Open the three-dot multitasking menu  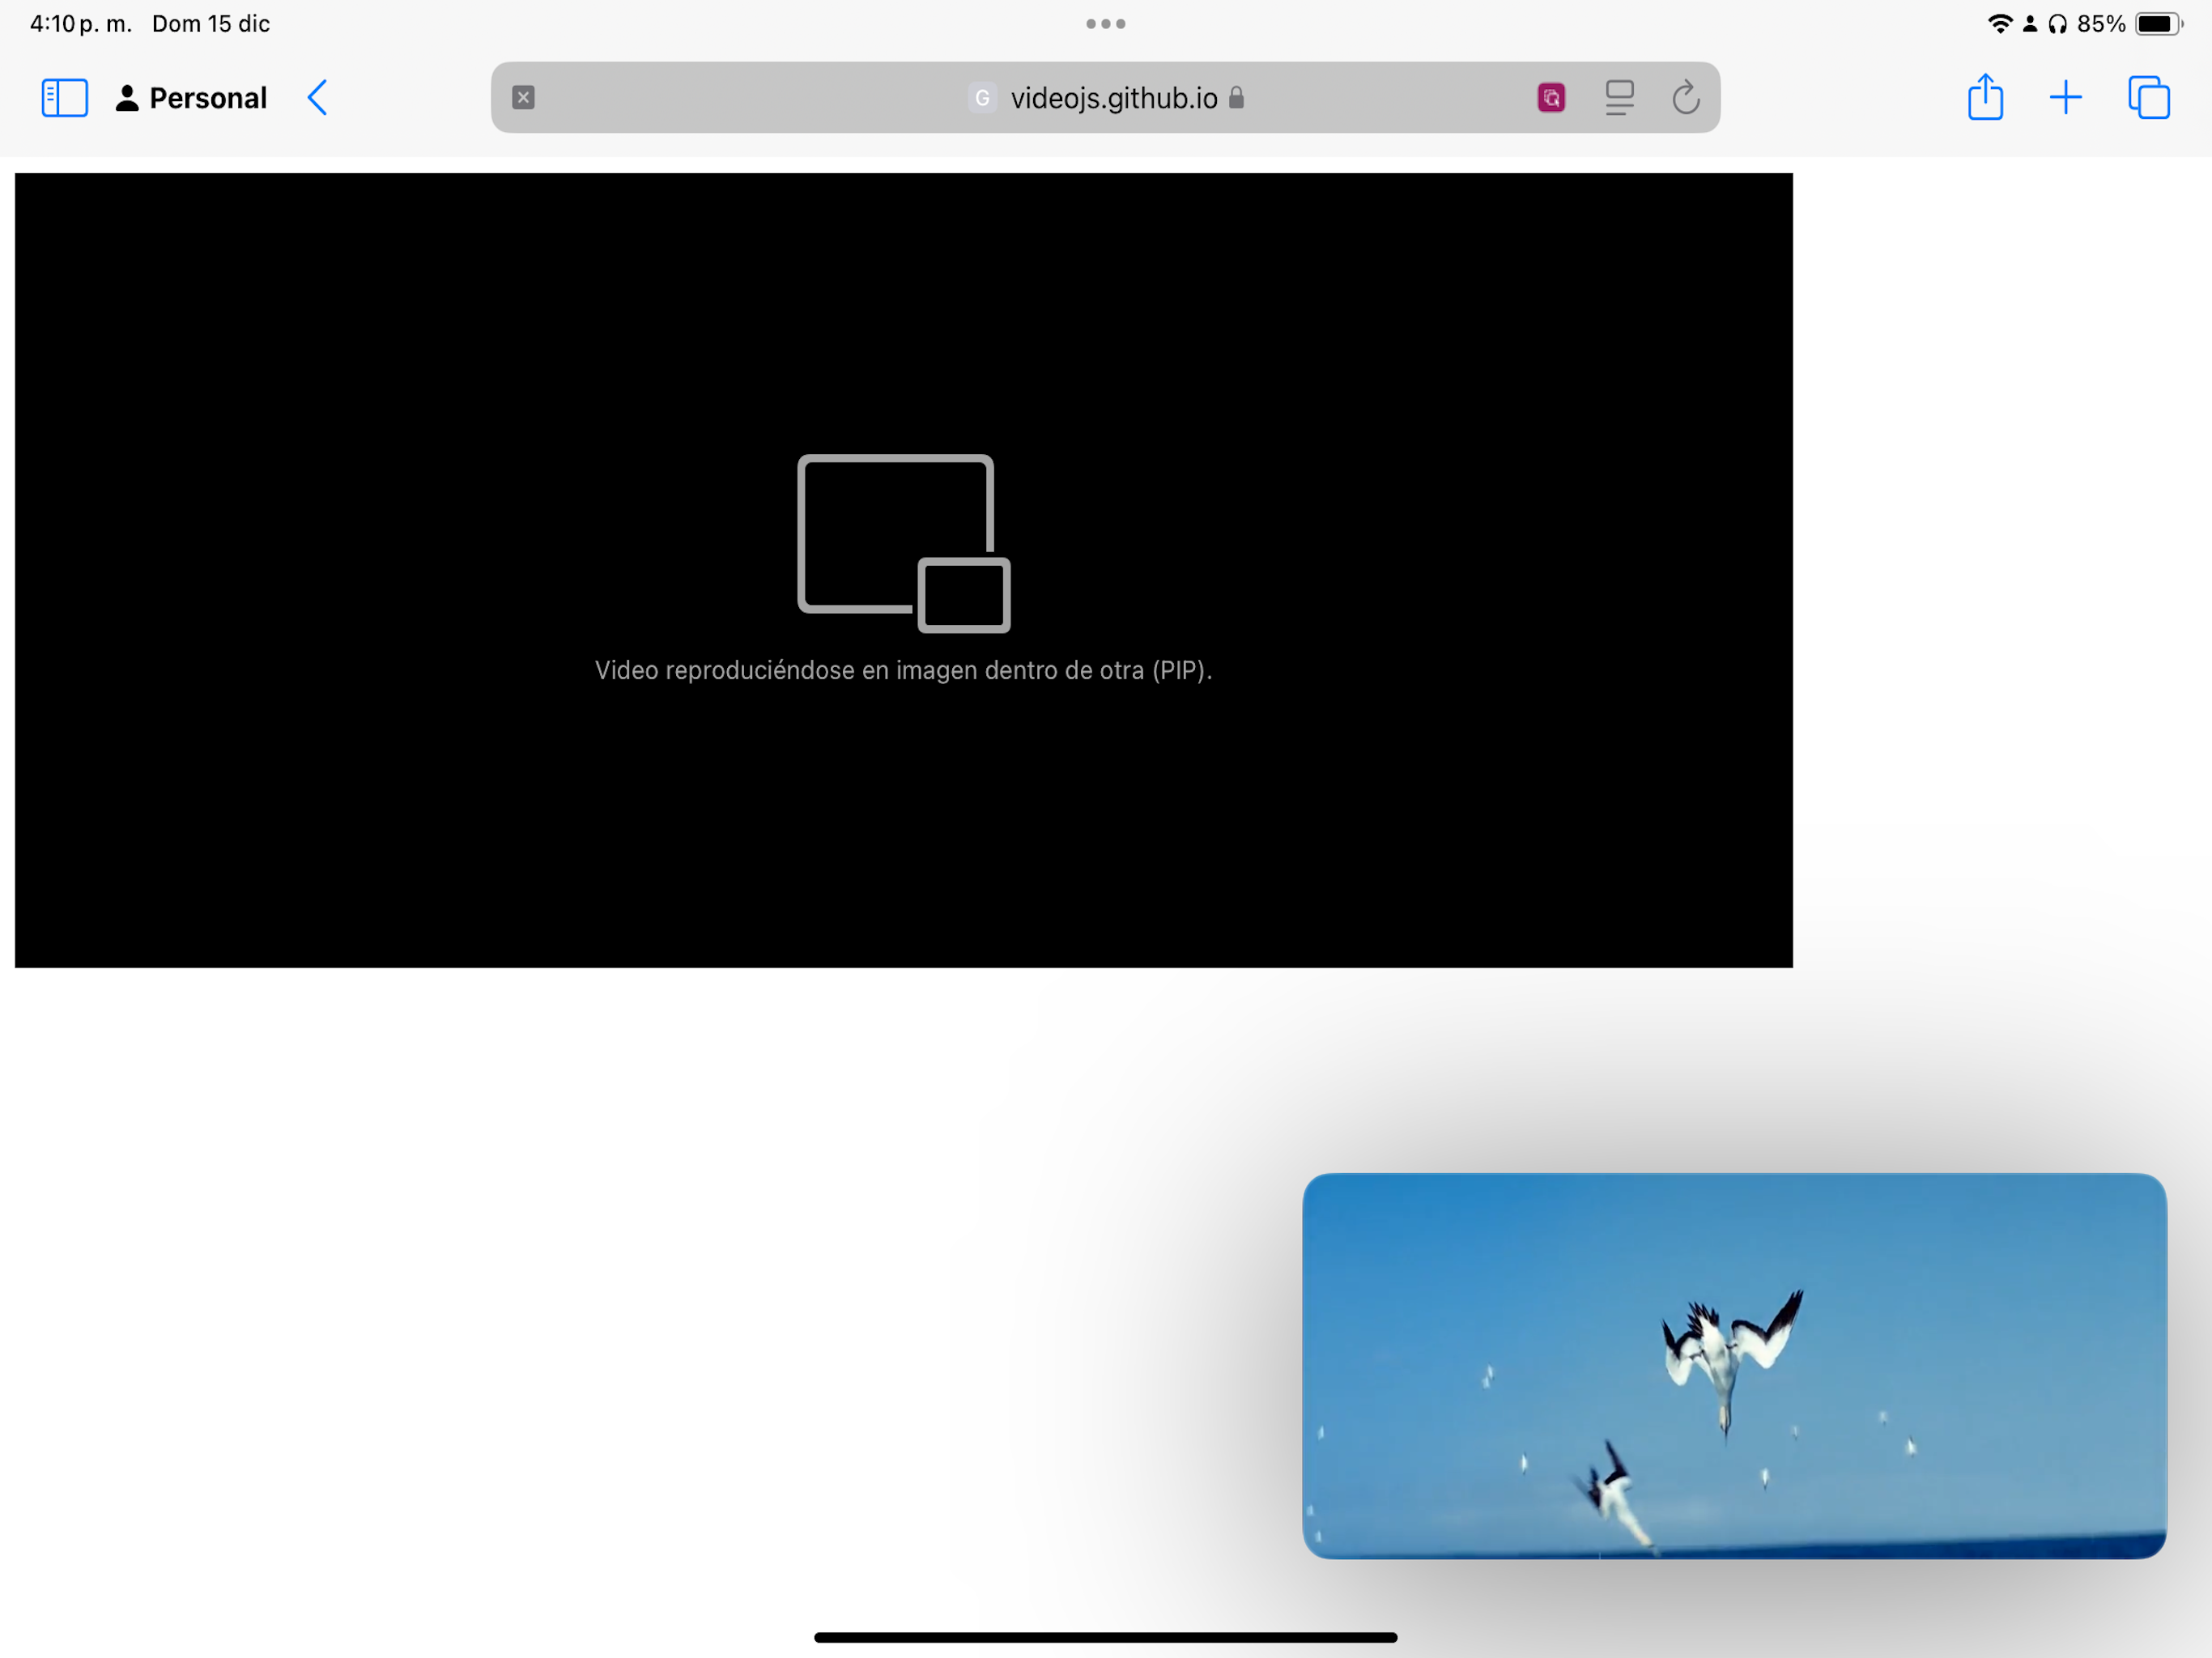[x=1106, y=24]
